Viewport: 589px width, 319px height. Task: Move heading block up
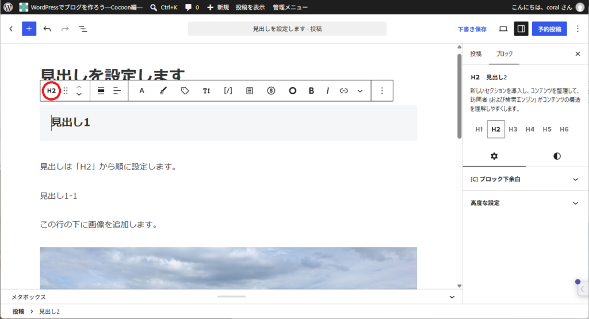tap(79, 87)
